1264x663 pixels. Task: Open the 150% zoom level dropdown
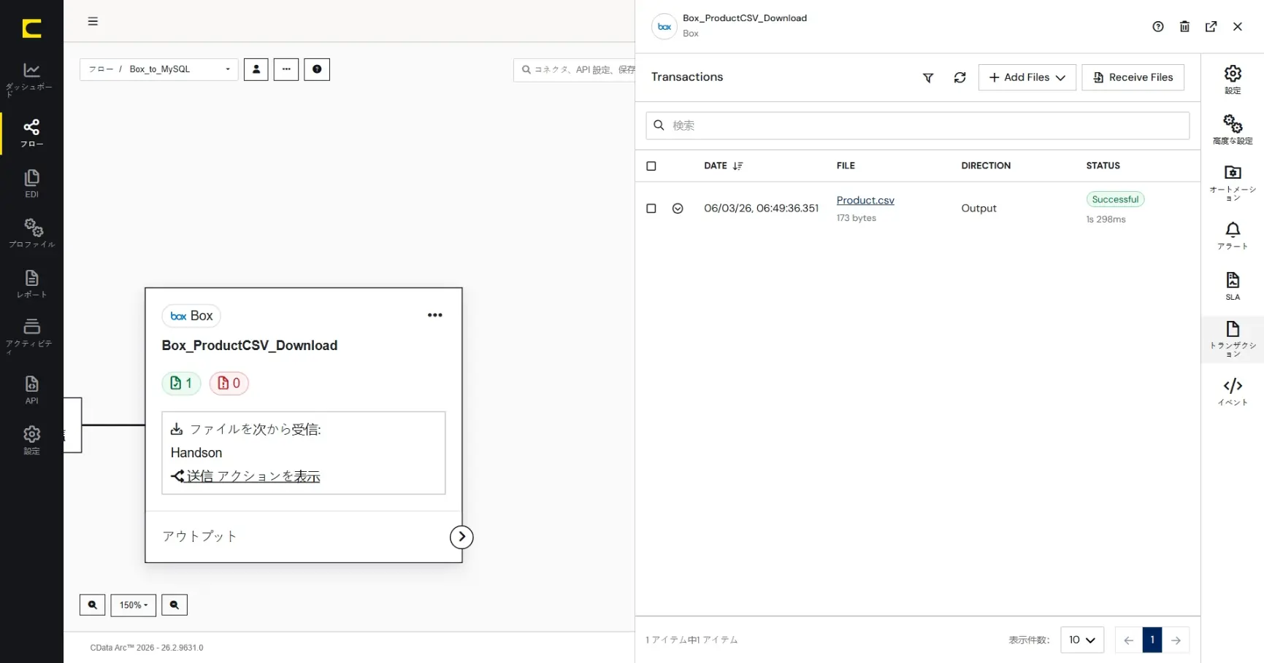click(x=134, y=605)
